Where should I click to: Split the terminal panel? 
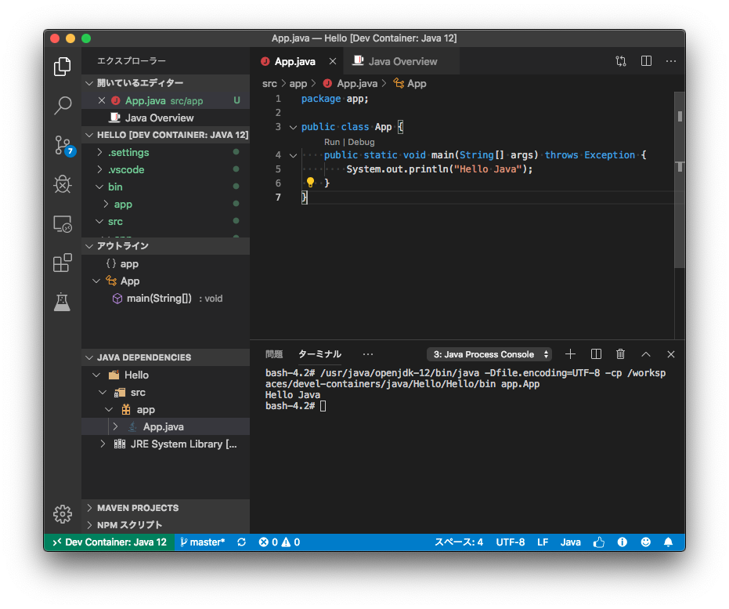tap(596, 354)
